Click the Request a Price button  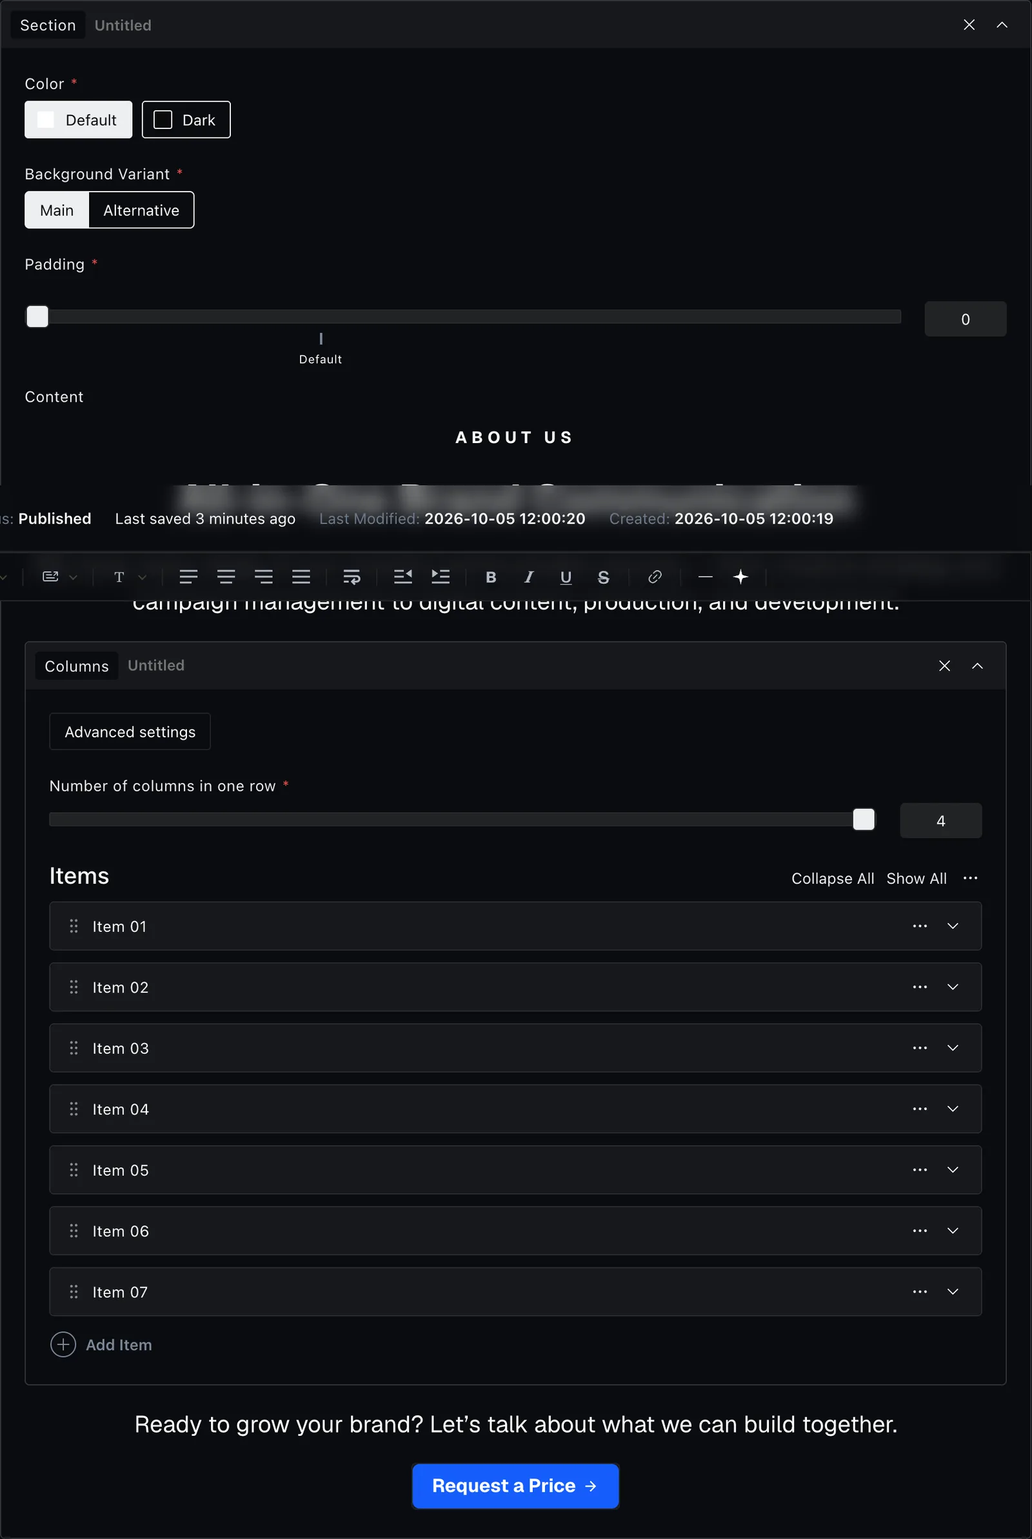click(x=515, y=1485)
